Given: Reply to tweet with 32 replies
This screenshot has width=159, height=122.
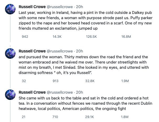Looking at the screenshot, I should (x=24, y=81).
